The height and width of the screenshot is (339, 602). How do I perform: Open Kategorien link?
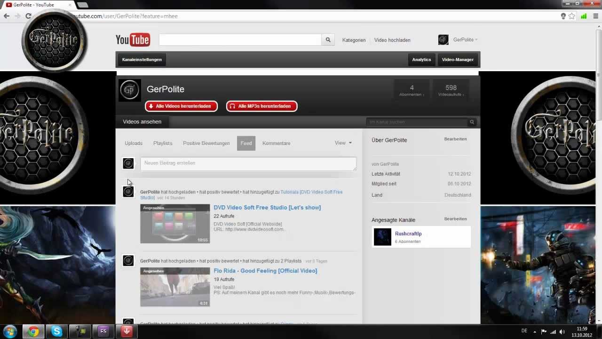354,40
